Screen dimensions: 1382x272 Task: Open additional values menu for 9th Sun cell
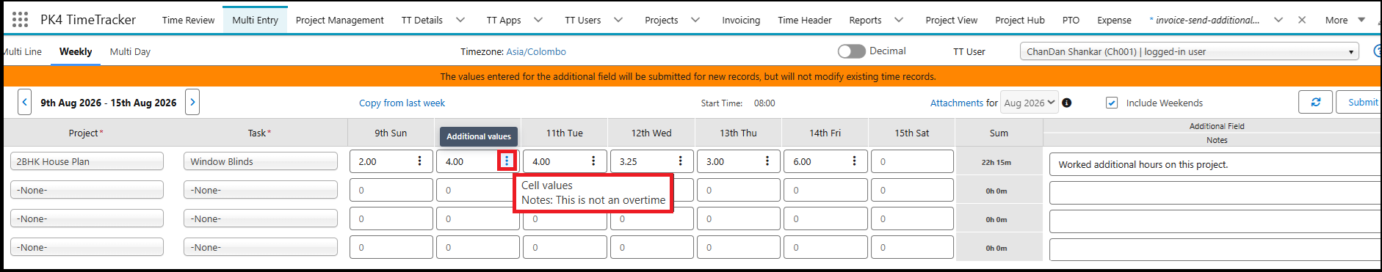419,161
